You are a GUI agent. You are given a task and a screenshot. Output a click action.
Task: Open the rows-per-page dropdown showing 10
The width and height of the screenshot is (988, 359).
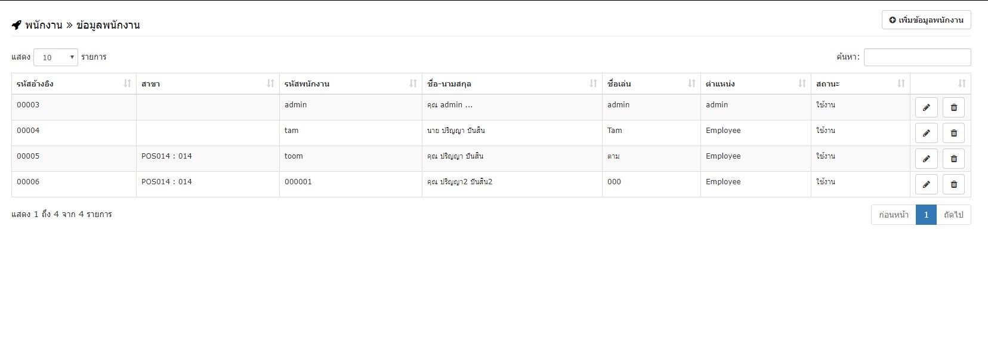click(x=55, y=57)
